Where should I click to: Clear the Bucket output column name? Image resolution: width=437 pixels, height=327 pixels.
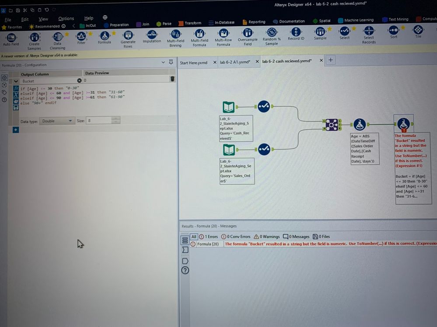click(x=79, y=80)
